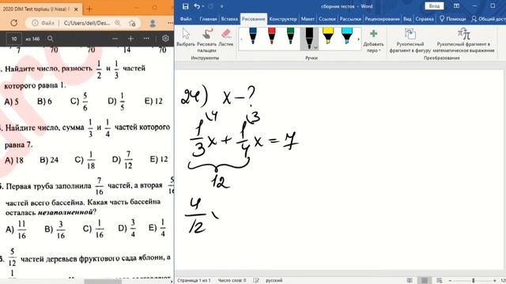This screenshot has width=506, height=284.
Task: Open the Макет tab
Action: 308,19
